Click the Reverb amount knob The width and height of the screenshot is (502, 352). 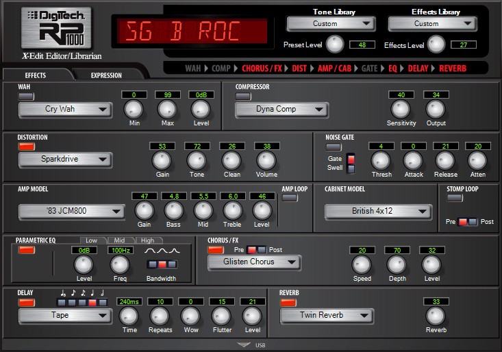[436, 316]
